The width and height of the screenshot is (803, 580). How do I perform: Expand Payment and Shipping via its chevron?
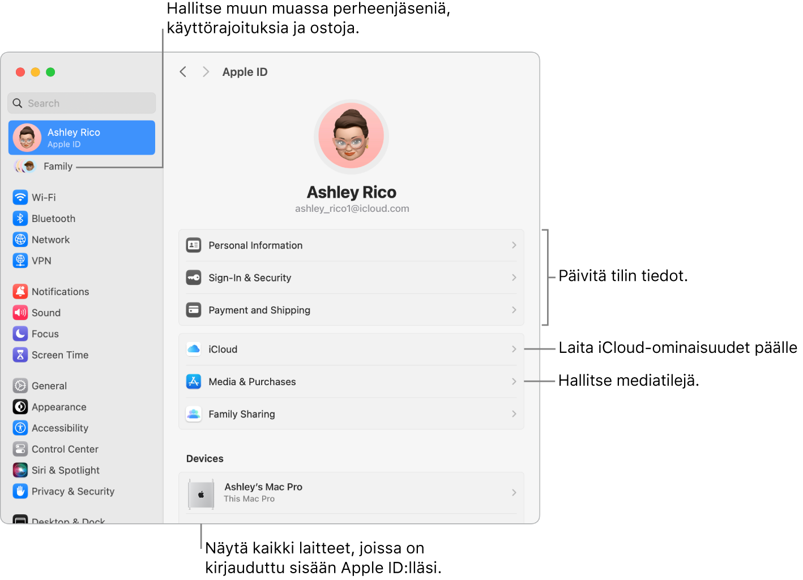click(x=514, y=310)
